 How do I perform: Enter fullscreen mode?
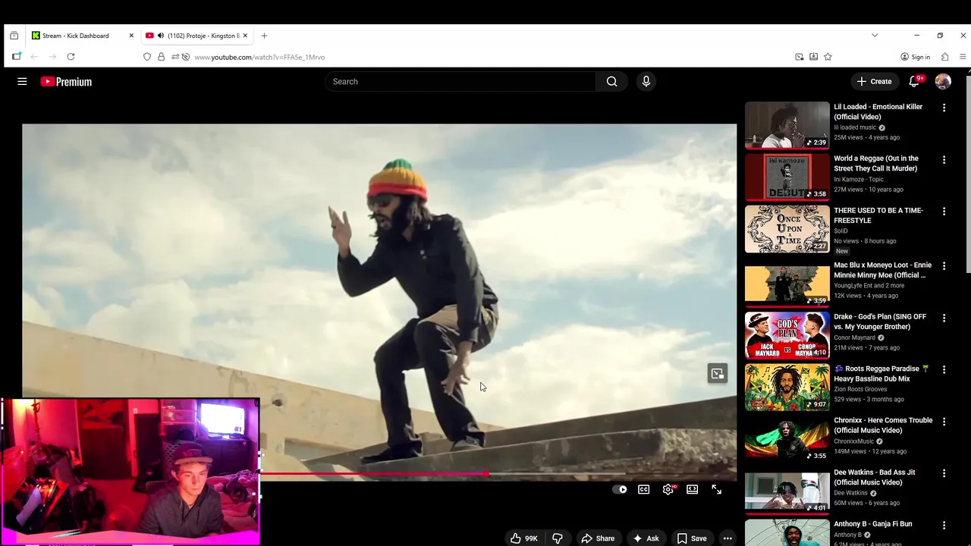pos(717,490)
